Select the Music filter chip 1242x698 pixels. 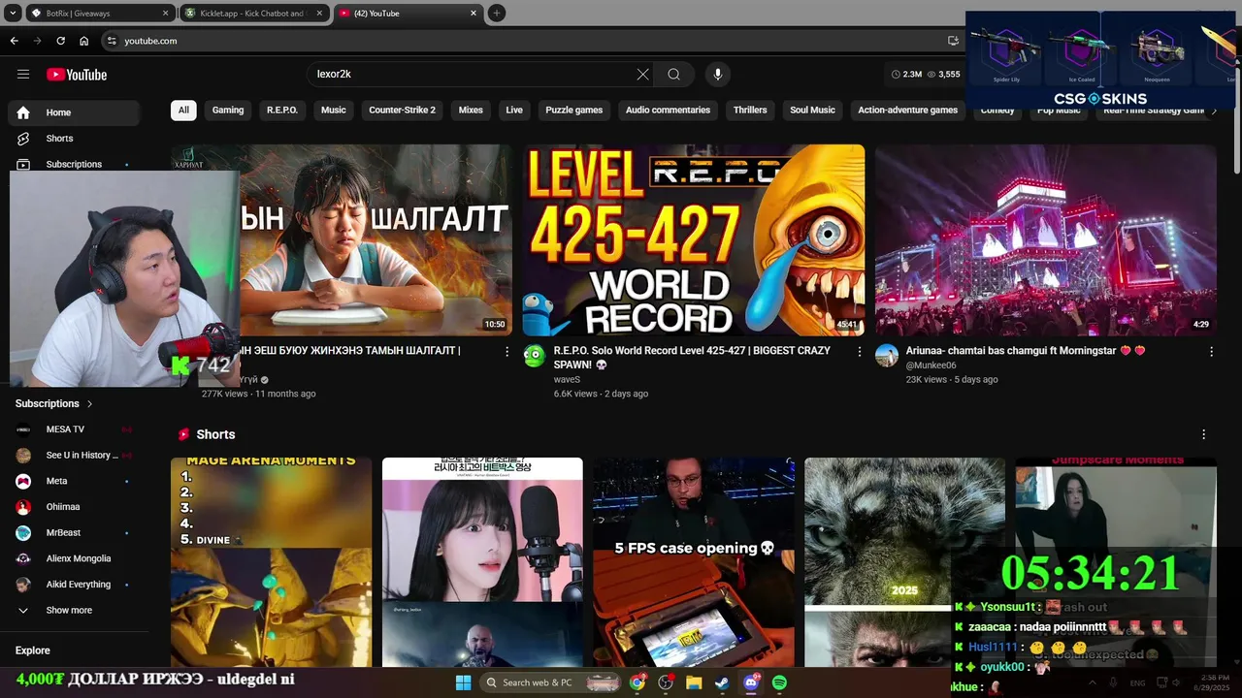tap(334, 110)
